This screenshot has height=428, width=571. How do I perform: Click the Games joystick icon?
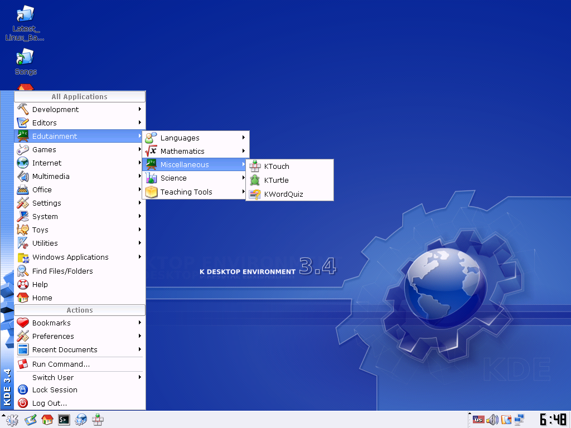tap(23, 149)
